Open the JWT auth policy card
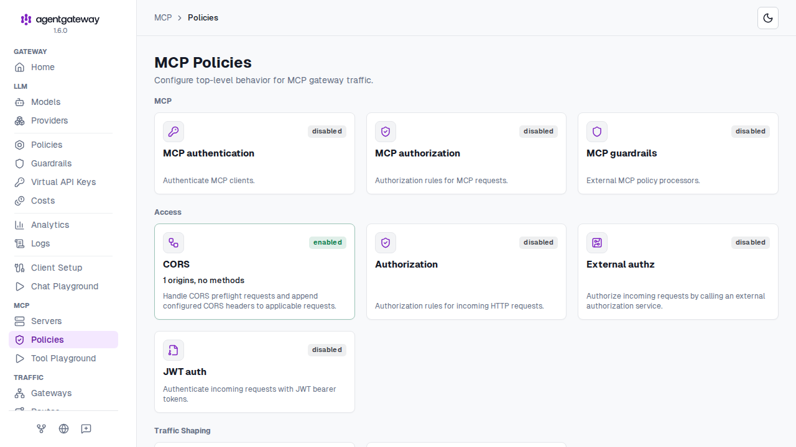 pyautogui.click(x=254, y=372)
